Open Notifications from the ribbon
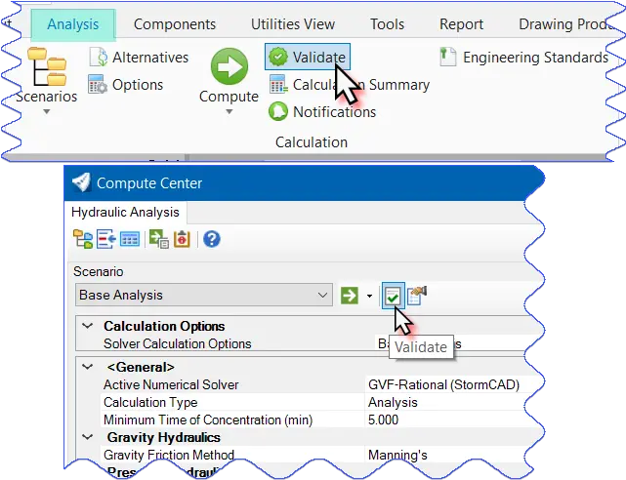Viewport: 626px width, 480px height. [321, 112]
